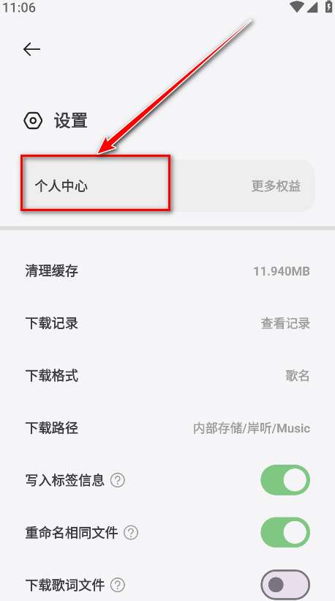Tap the 清理缓存 label
This screenshot has width=335, height=601.
[52, 271]
